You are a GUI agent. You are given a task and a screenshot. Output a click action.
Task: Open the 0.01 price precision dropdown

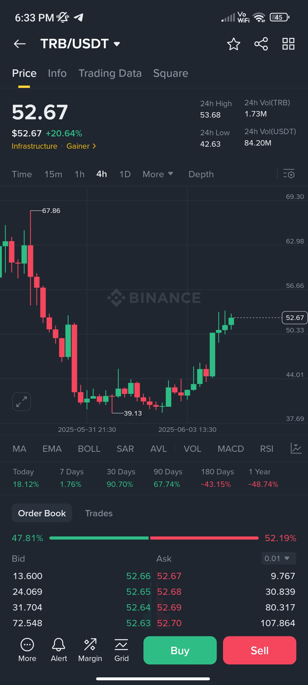point(279,558)
